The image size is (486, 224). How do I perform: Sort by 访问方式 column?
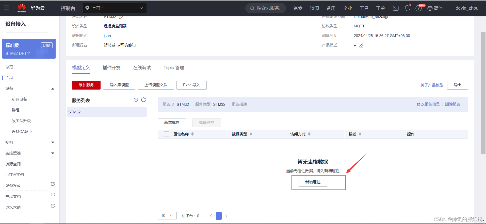[x=309, y=134]
